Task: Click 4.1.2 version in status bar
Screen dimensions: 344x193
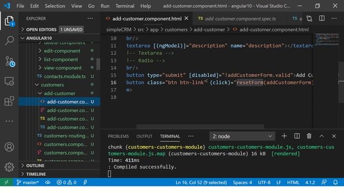Action: click(310, 182)
